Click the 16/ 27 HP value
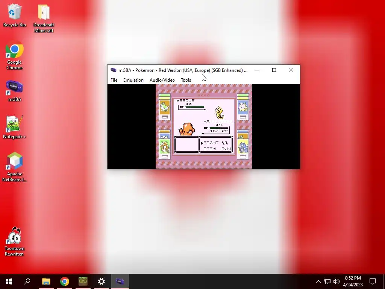The image size is (385, 289). pyautogui.click(x=219, y=131)
